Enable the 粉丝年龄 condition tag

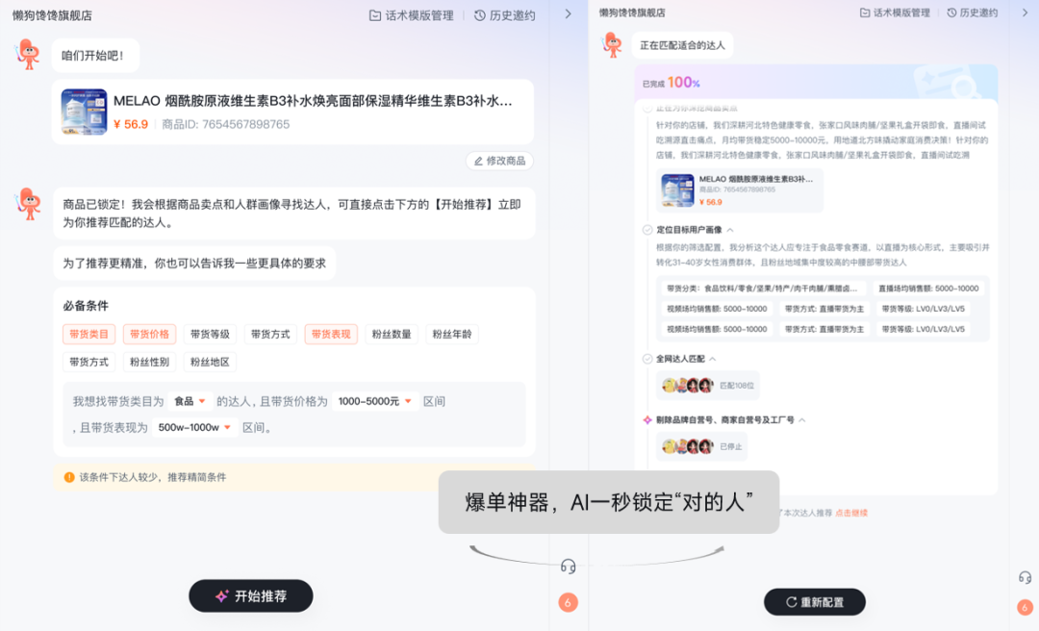(x=451, y=334)
